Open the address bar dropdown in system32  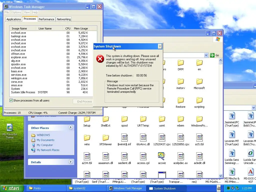[x=206, y=55]
